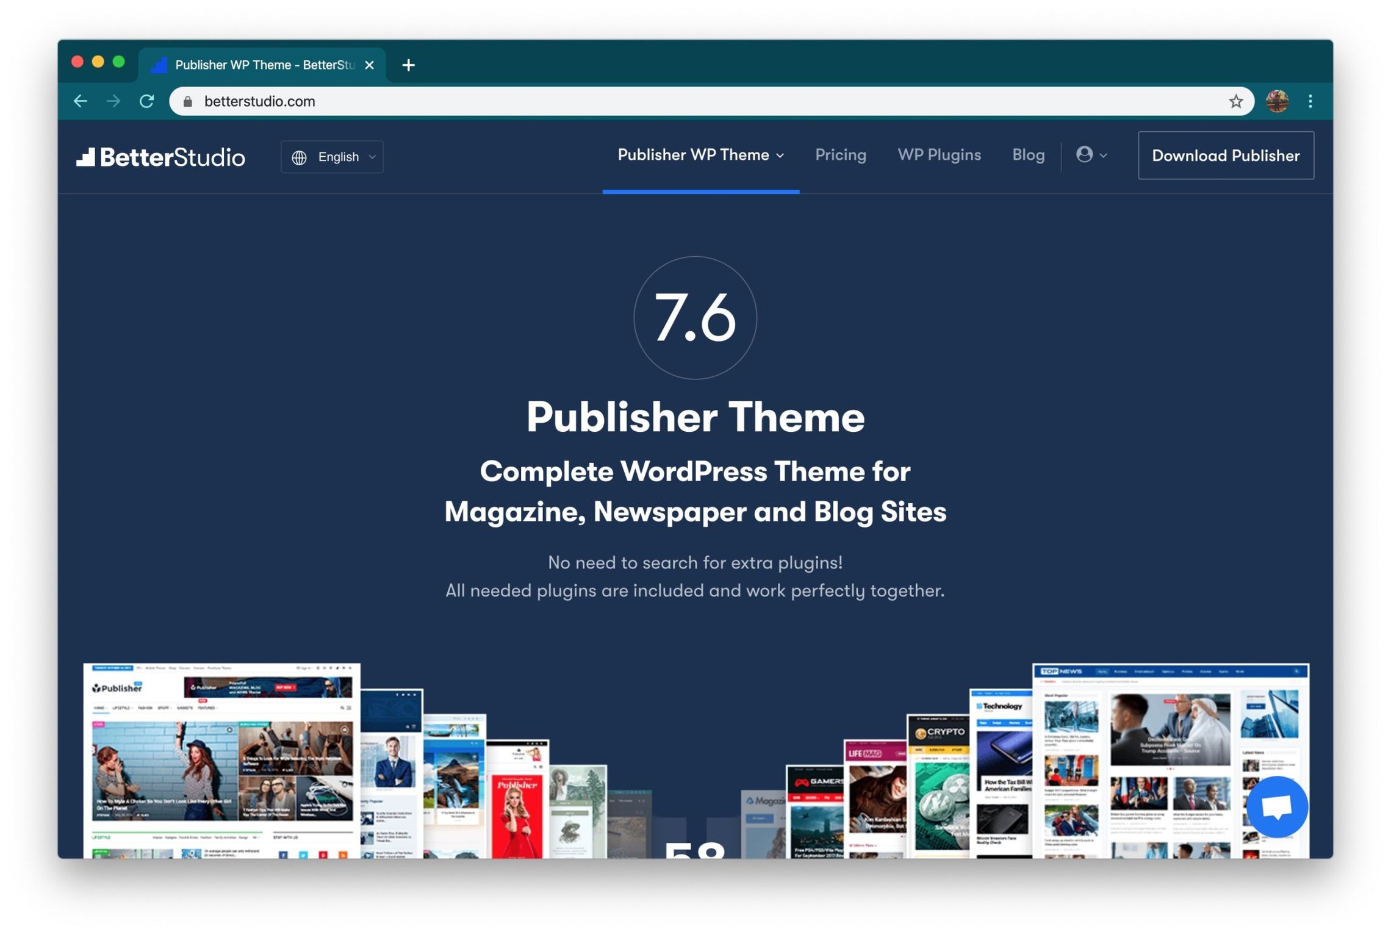1391x935 pixels.
Task: Click the Download Publisher button
Action: click(x=1226, y=156)
